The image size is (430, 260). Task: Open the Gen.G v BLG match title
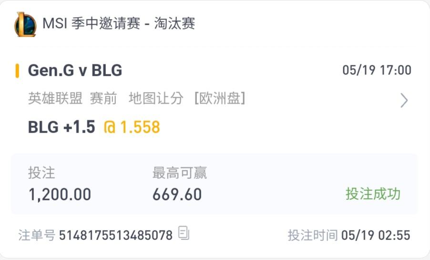[x=75, y=70]
